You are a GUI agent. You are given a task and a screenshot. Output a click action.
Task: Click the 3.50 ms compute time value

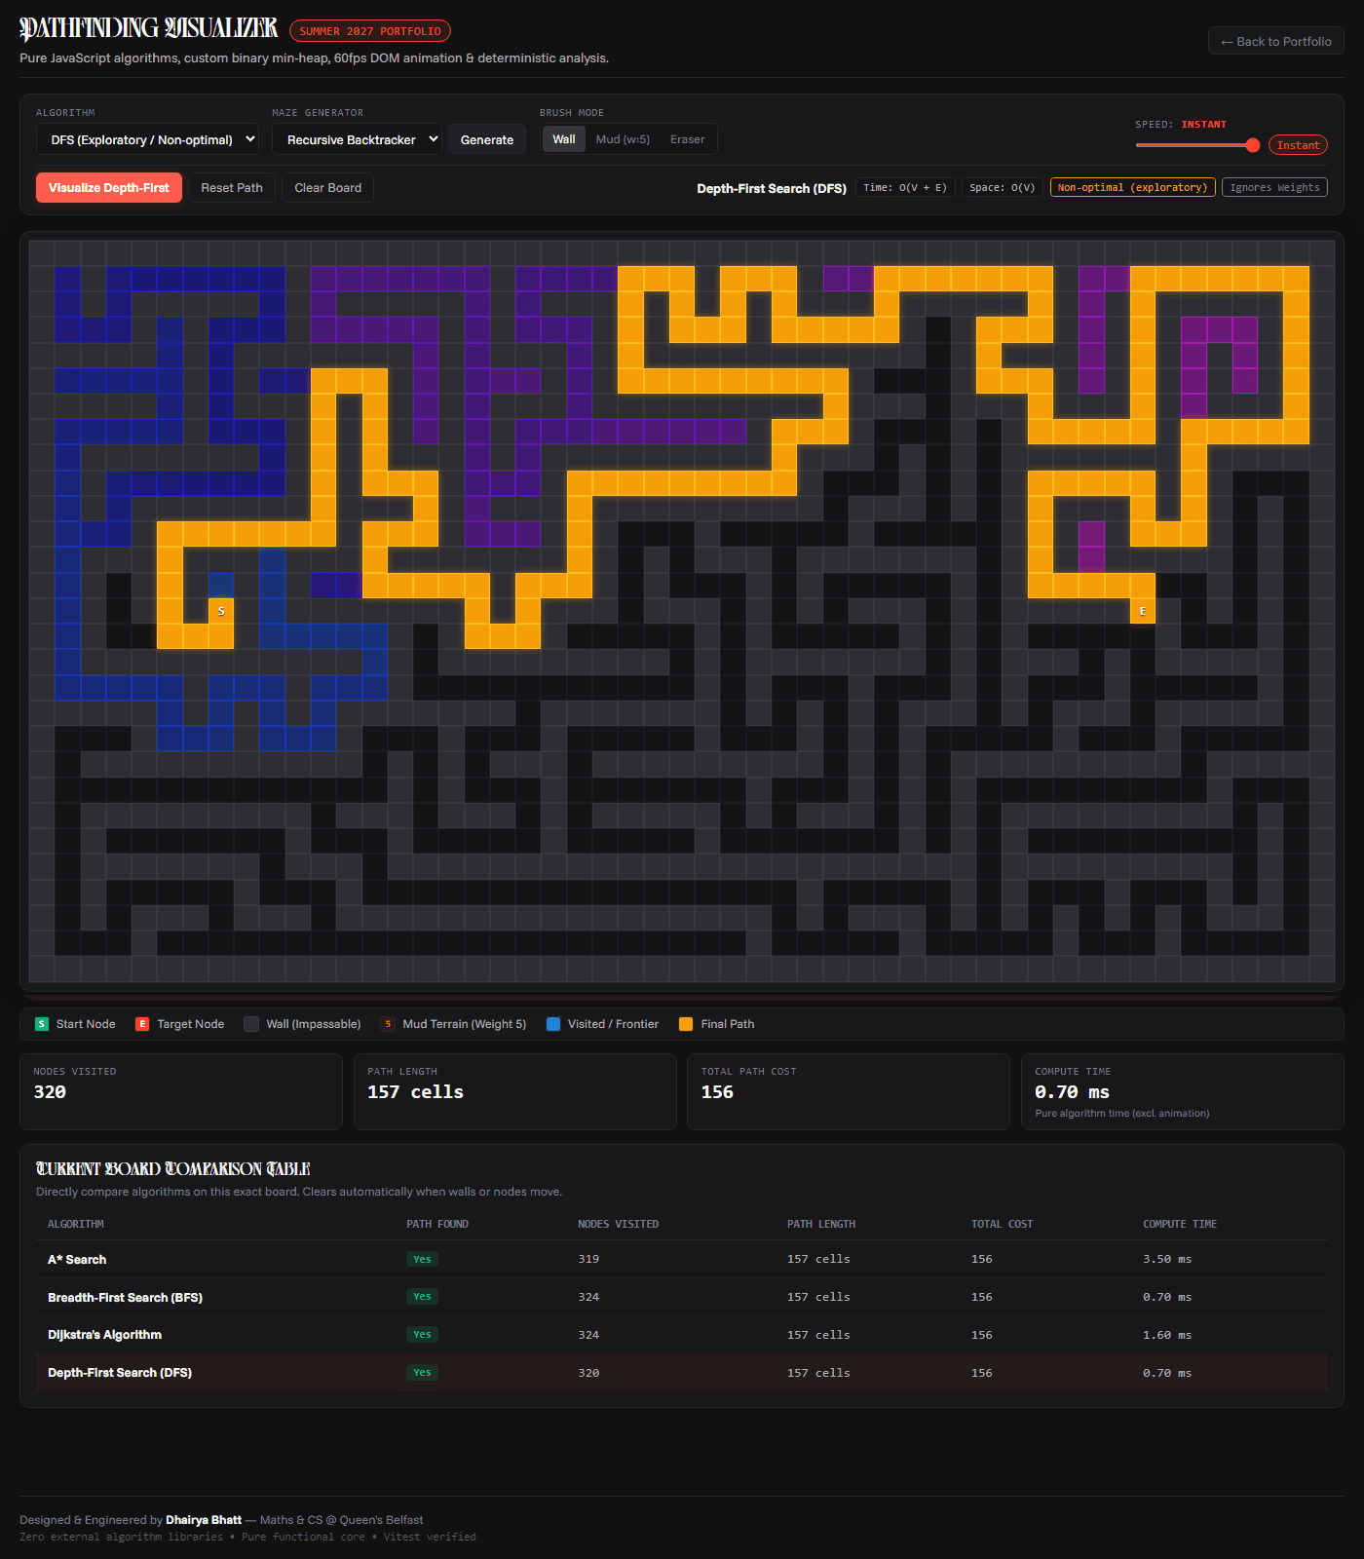[x=1167, y=1259]
